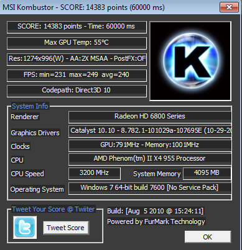242x250 pixels.
Task: Click the Build date text label
Action: point(156,211)
